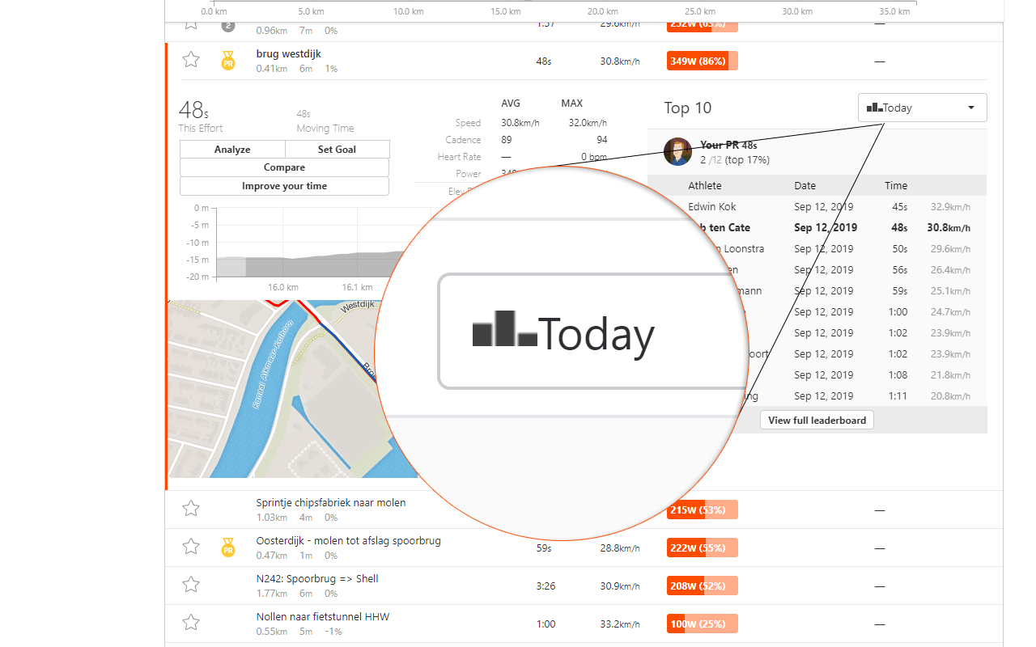1036x647 pixels.
Task: Open Oosterdijk - molen tot afslag spoorbrug
Action: [349, 541]
